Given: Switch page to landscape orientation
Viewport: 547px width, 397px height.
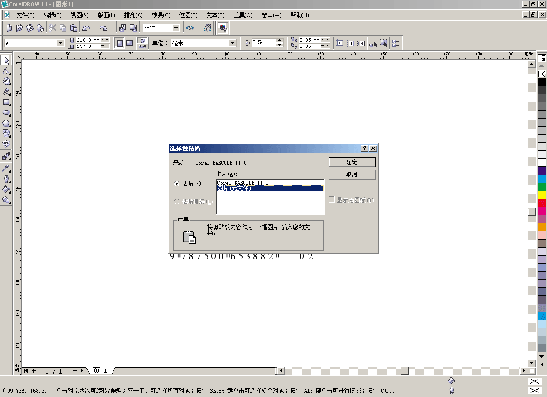Looking at the screenshot, I should [129, 43].
